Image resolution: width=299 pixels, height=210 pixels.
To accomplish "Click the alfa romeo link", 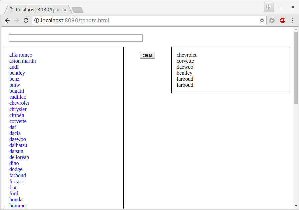I will pyautogui.click(x=21, y=55).
